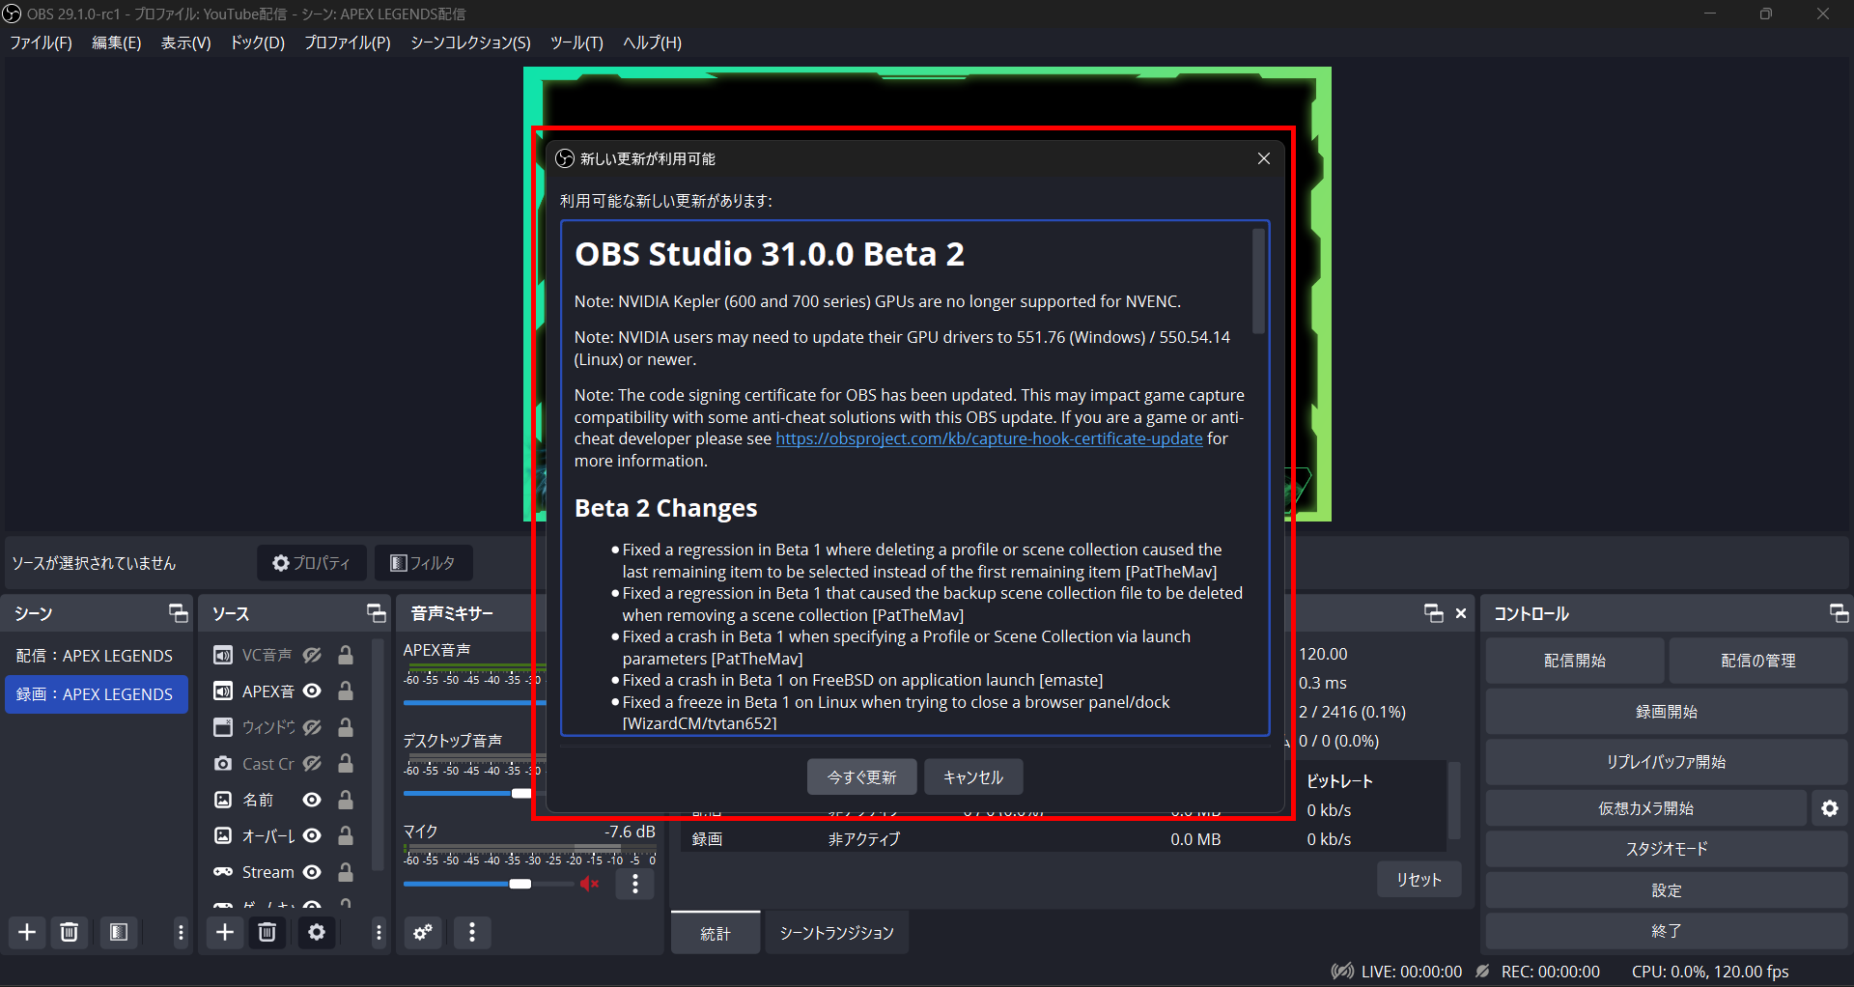Screen dimensions: 1854x987
Task: Click the 配信開始 button
Action: [x=1574, y=661]
